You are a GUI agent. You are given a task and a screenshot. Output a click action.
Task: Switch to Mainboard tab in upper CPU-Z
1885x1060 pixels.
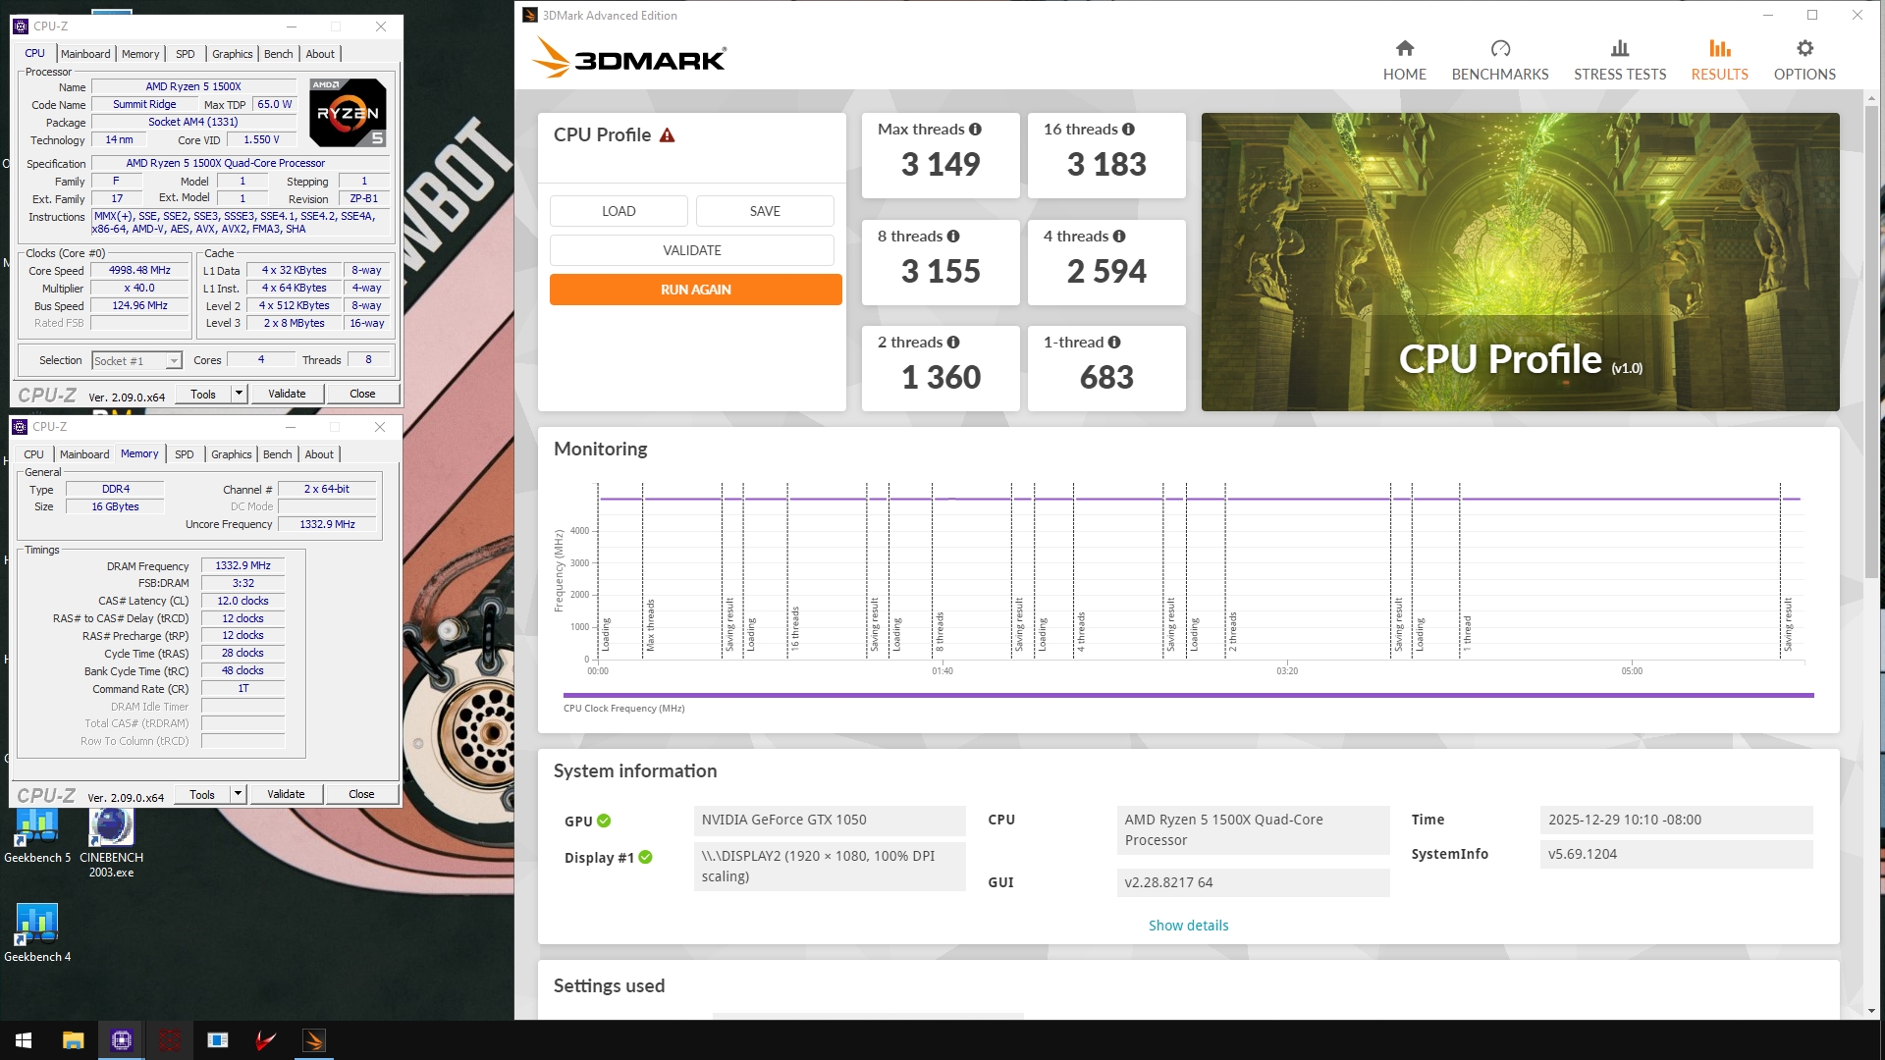[85, 54]
